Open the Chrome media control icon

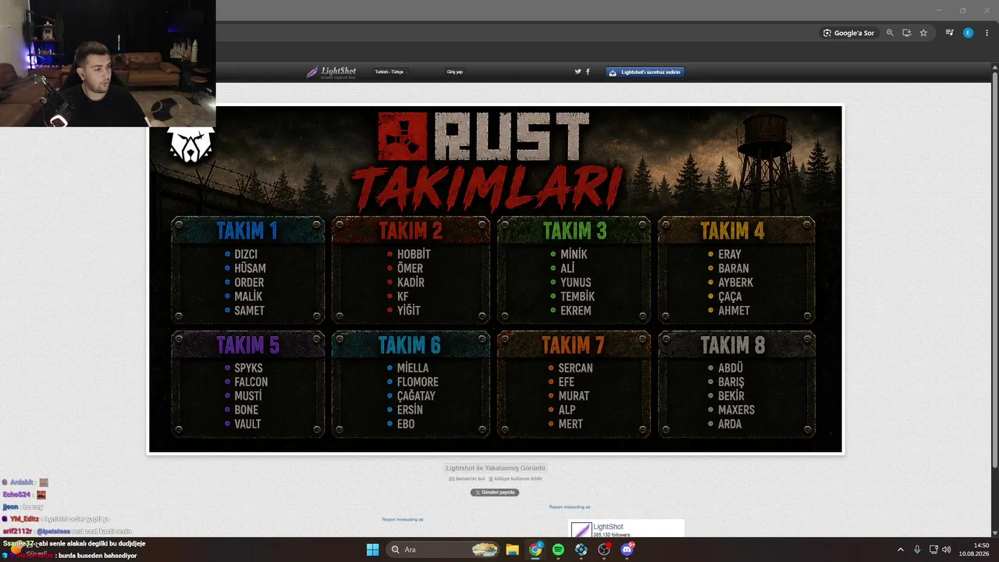(x=950, y=33)
